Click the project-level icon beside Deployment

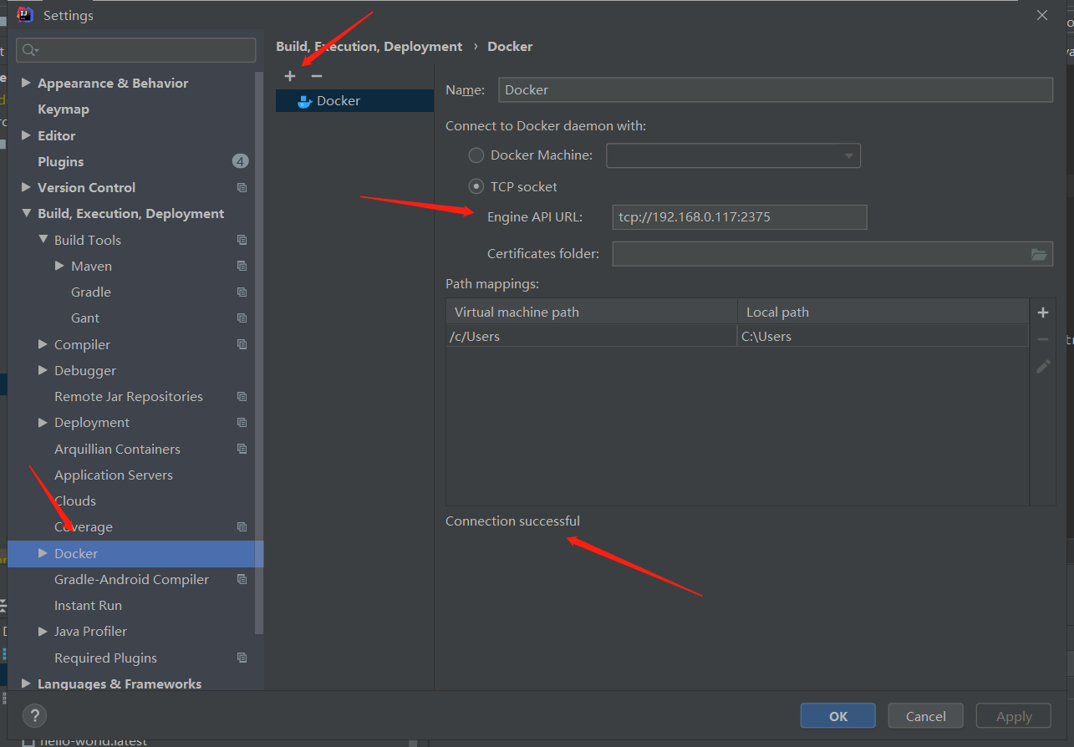[242, 423]
